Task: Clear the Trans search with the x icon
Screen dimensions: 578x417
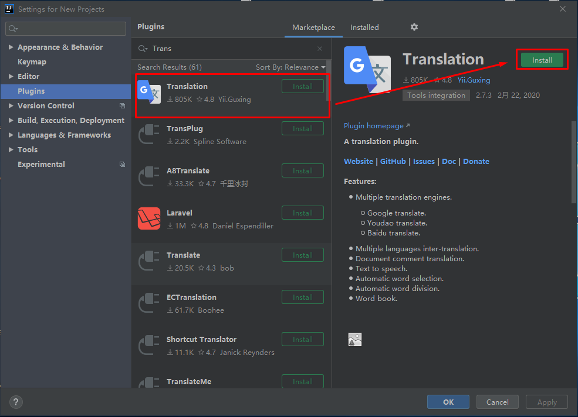Action: coord(319,48)
